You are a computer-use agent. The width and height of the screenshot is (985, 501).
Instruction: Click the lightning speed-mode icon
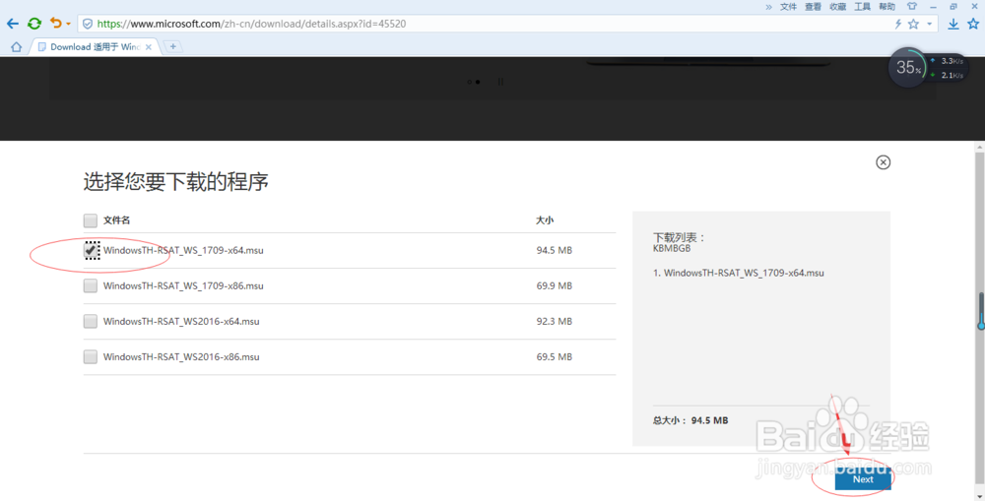(898, 24)
